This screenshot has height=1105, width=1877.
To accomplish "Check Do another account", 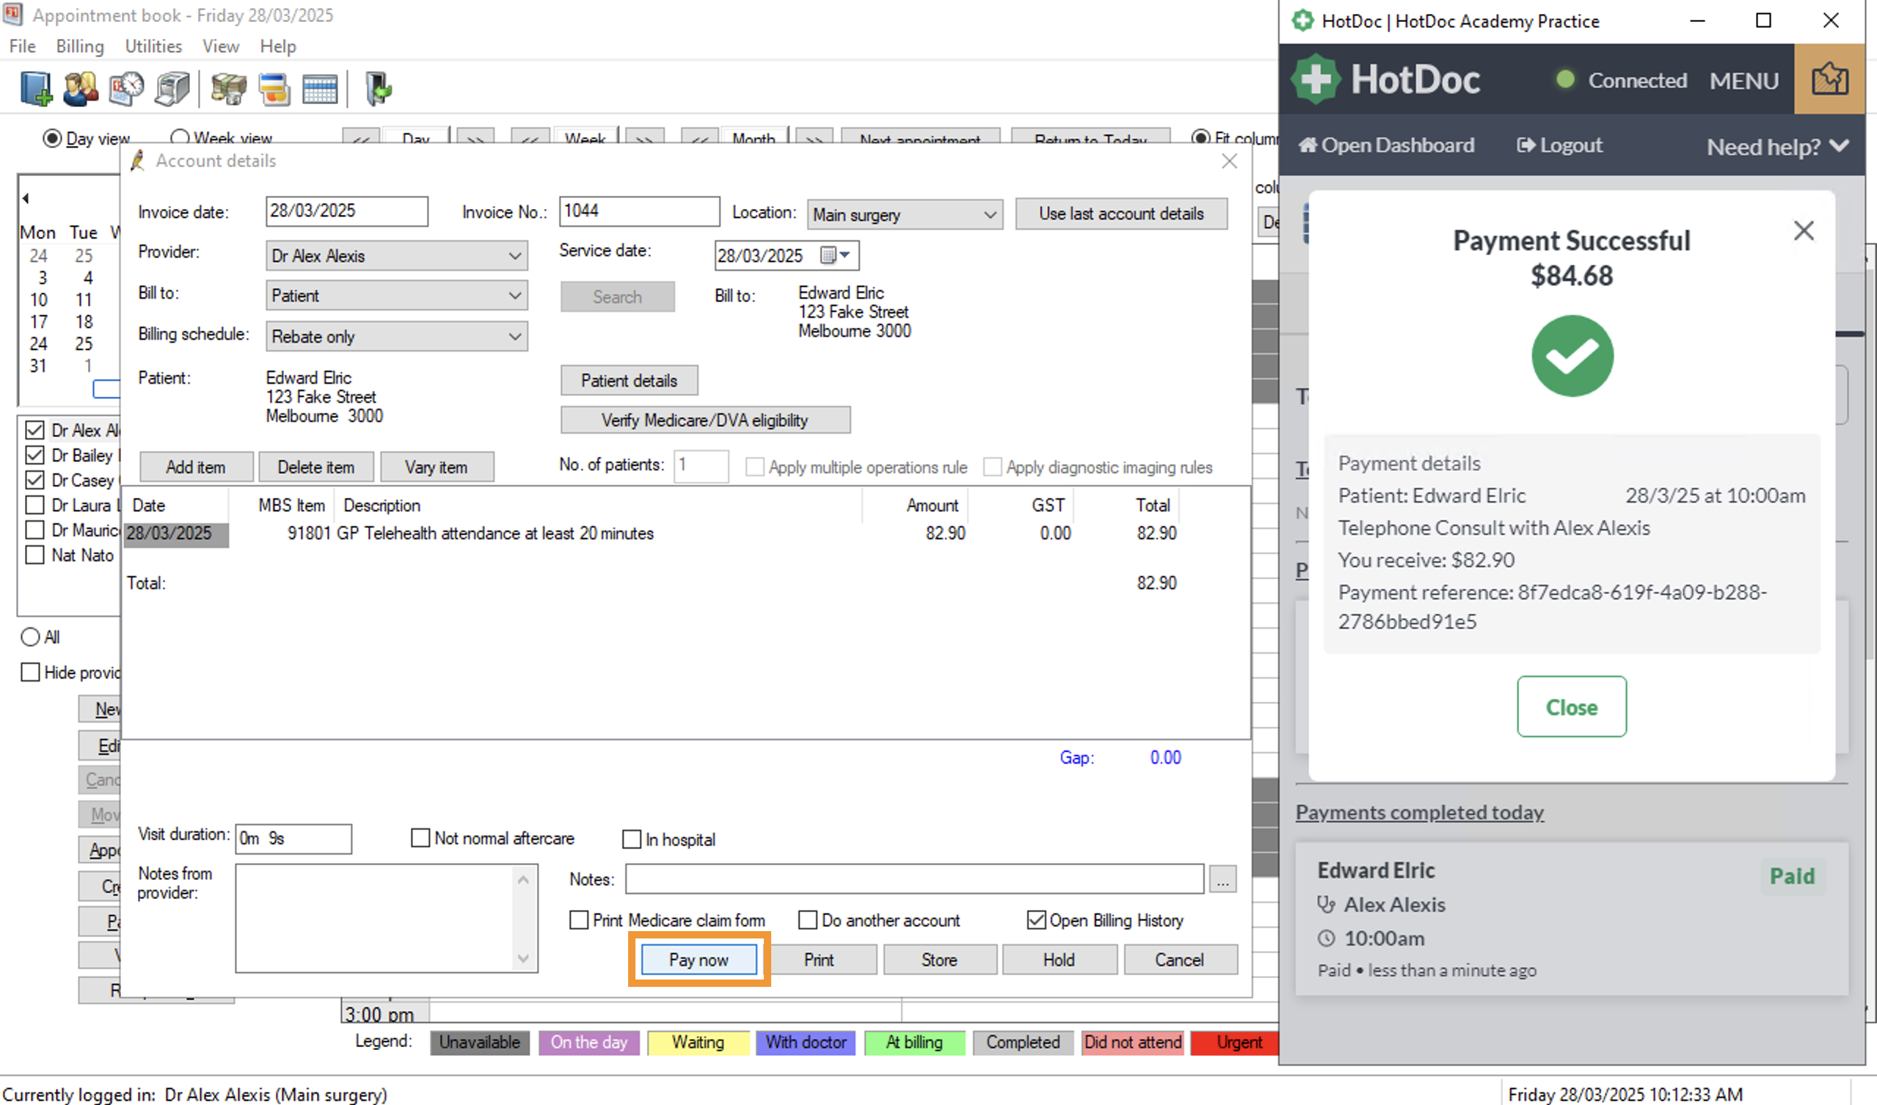I will point(807,920).
